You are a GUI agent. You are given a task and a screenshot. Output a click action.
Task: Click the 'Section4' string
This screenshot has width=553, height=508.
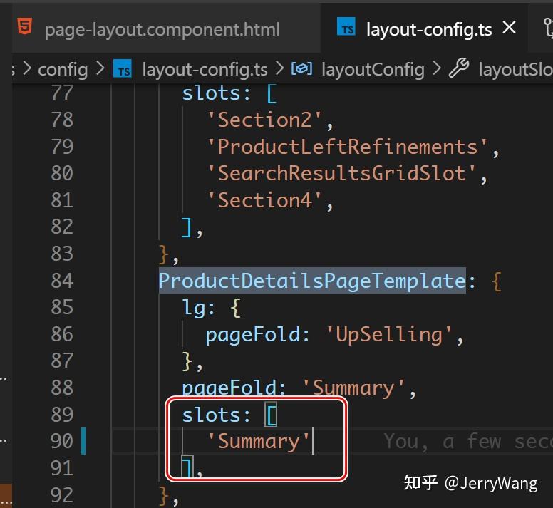264,200
